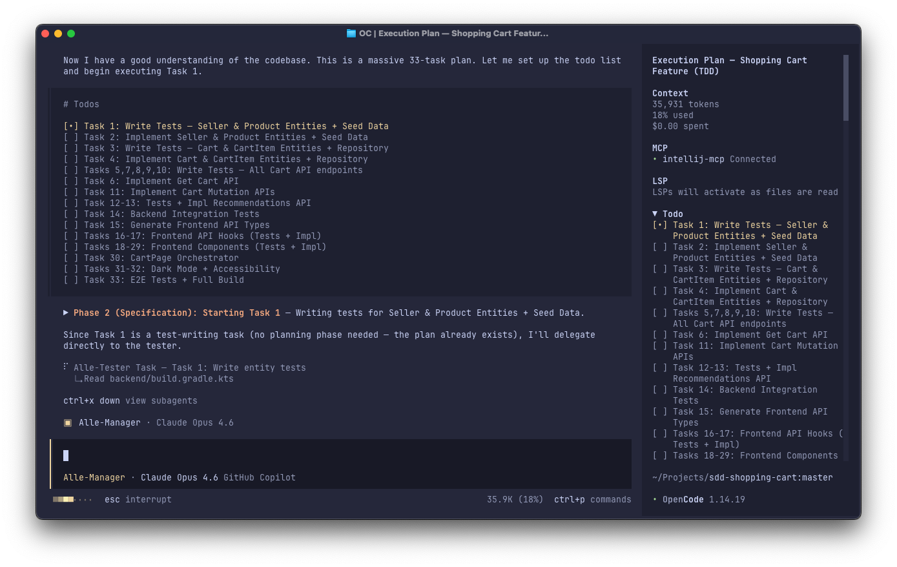
Task: Click 35,931 tokens in Context section
Action: click(x=686, y=105)
